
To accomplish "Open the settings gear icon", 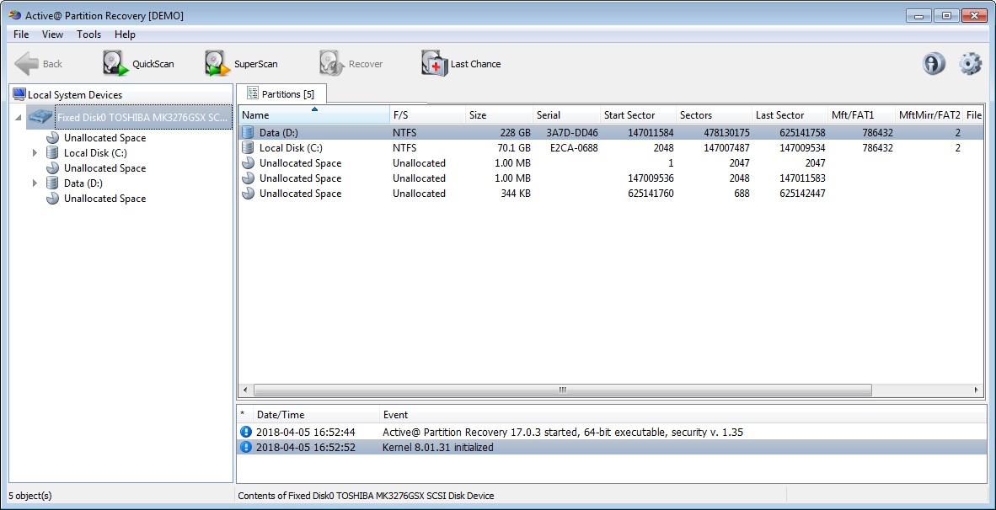I will click(x=970, y=63).
